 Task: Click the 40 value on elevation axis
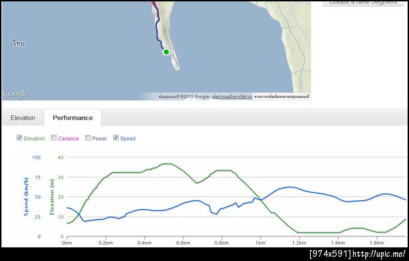point(61,157)
